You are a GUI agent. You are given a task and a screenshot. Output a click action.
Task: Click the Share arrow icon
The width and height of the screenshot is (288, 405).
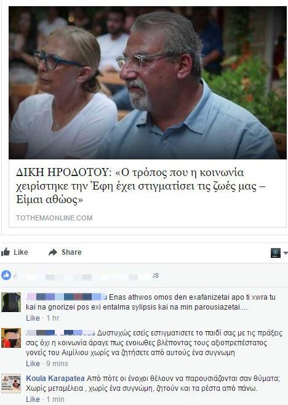tap(53, 252)
